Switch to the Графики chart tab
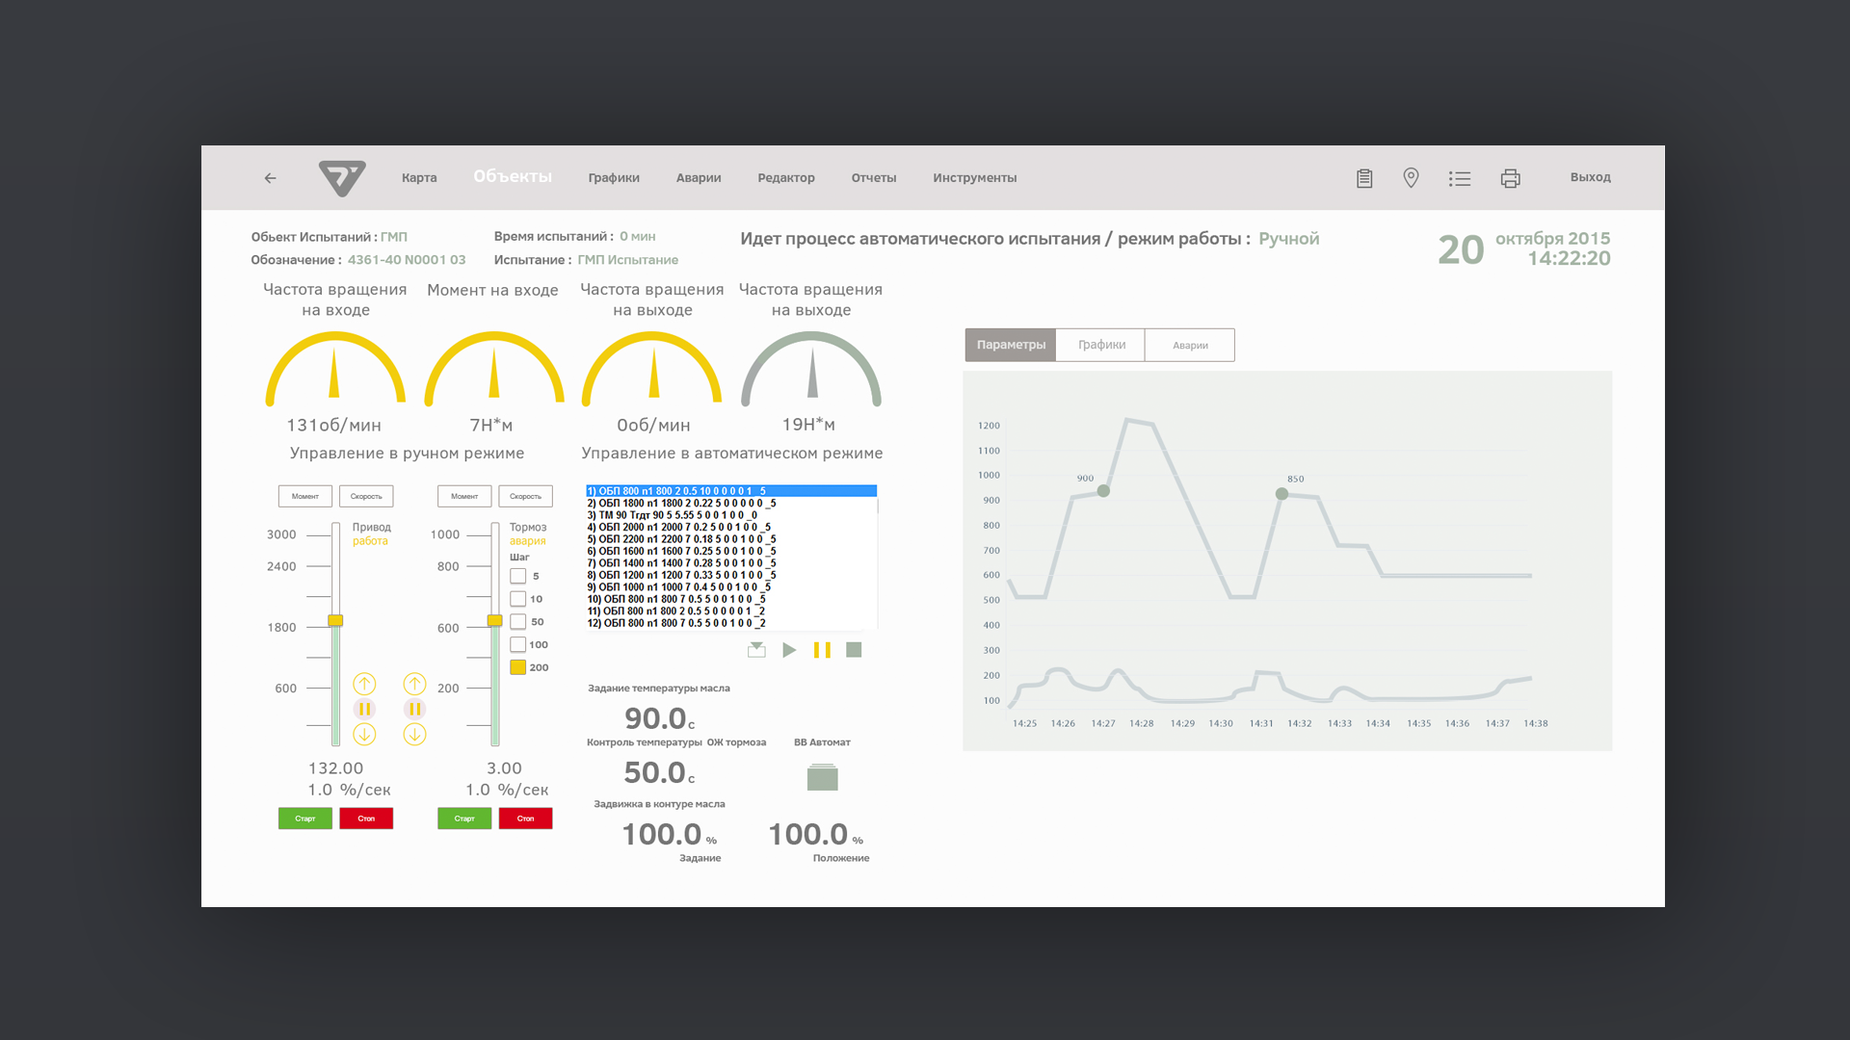The image size is (1850, 1040). [x=1100, y=345]
